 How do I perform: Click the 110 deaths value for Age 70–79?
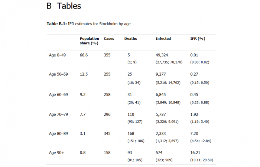[130, 114]
